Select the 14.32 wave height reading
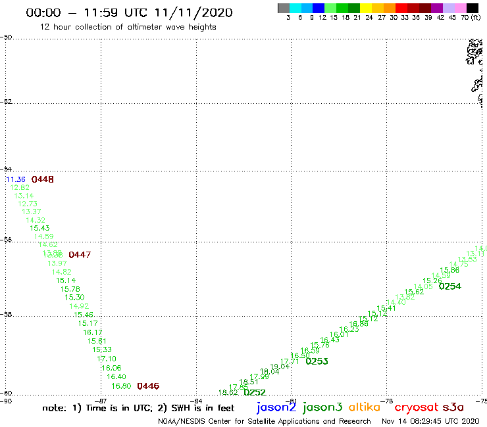Viewport: 487px width, 427px height. pyautogui.click(x=36, y=221)
